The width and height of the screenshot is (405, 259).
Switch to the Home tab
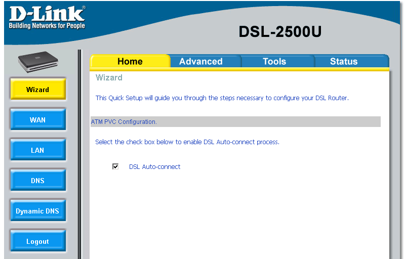point(130,61)
